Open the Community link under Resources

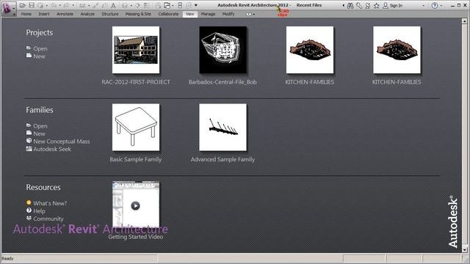click(48, 219)
